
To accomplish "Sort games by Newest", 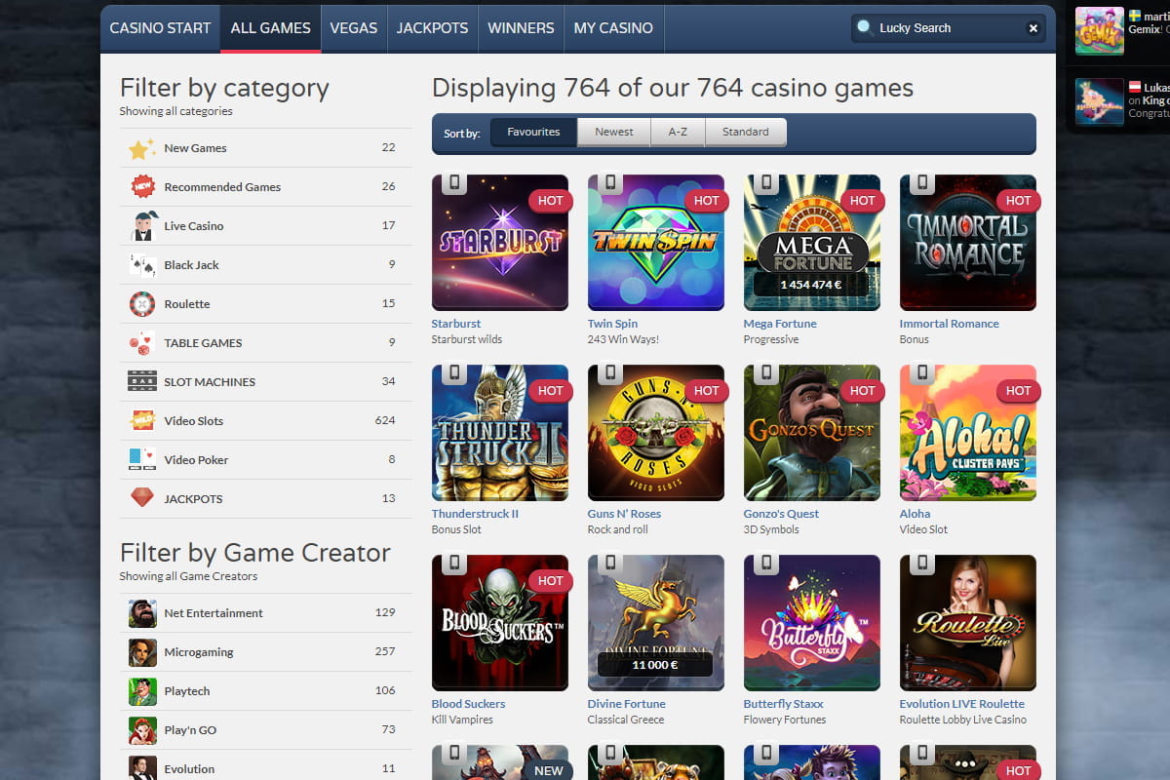I will pyautogui.click(x=614, y=132).
